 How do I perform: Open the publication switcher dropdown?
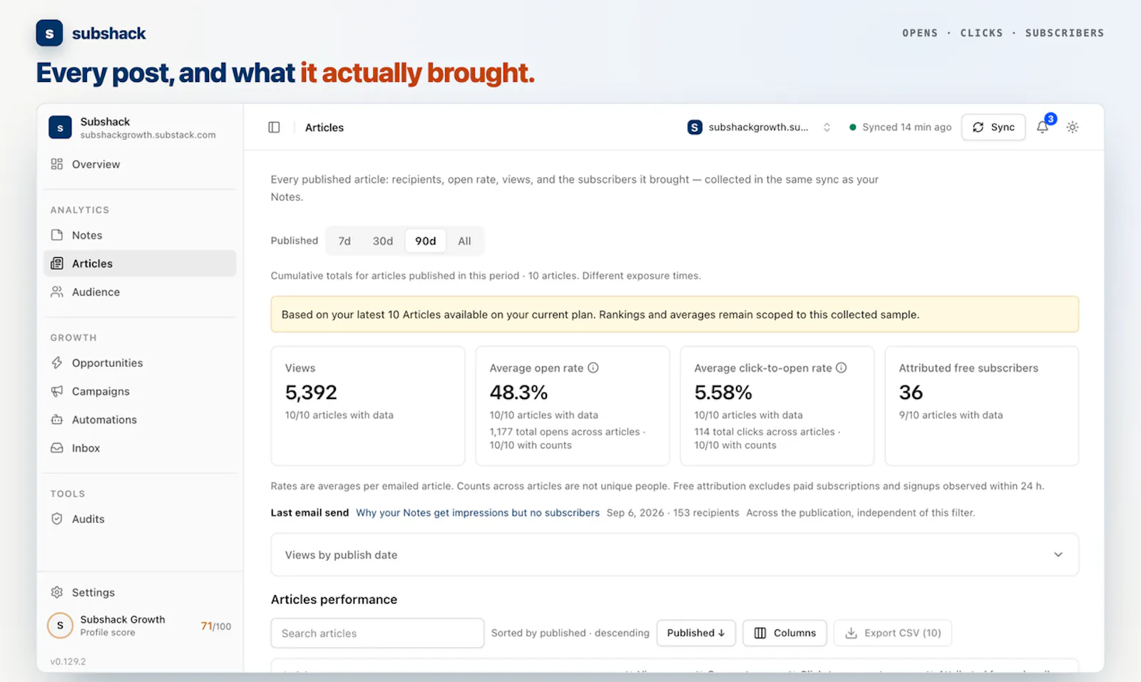pyautogui.click(x=759, y=127)
